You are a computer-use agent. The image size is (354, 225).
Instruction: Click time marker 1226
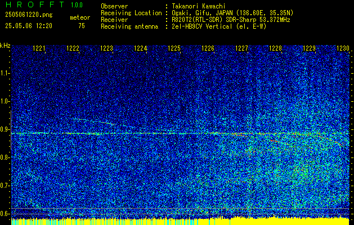click(x=208, y=48)
